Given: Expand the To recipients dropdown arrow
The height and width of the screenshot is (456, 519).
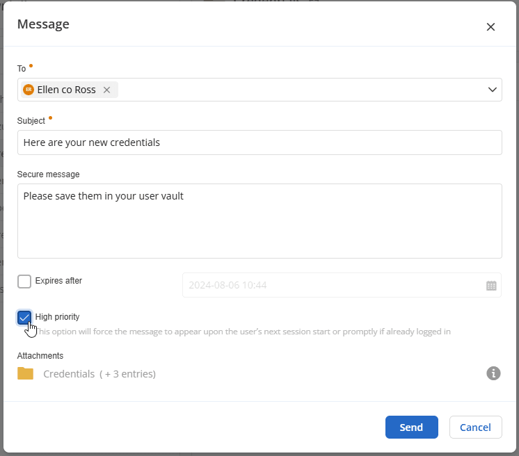Looking at the screenshot, I should tap(493, 90).
